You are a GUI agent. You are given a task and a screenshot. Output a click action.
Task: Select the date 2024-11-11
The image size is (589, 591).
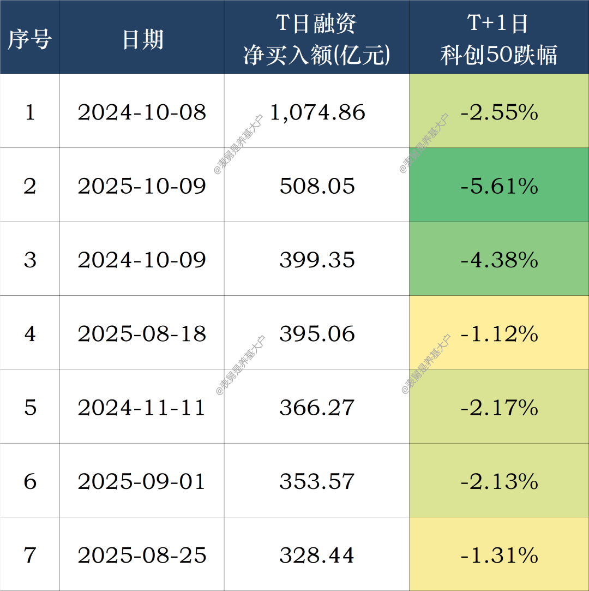click(142, 408)
